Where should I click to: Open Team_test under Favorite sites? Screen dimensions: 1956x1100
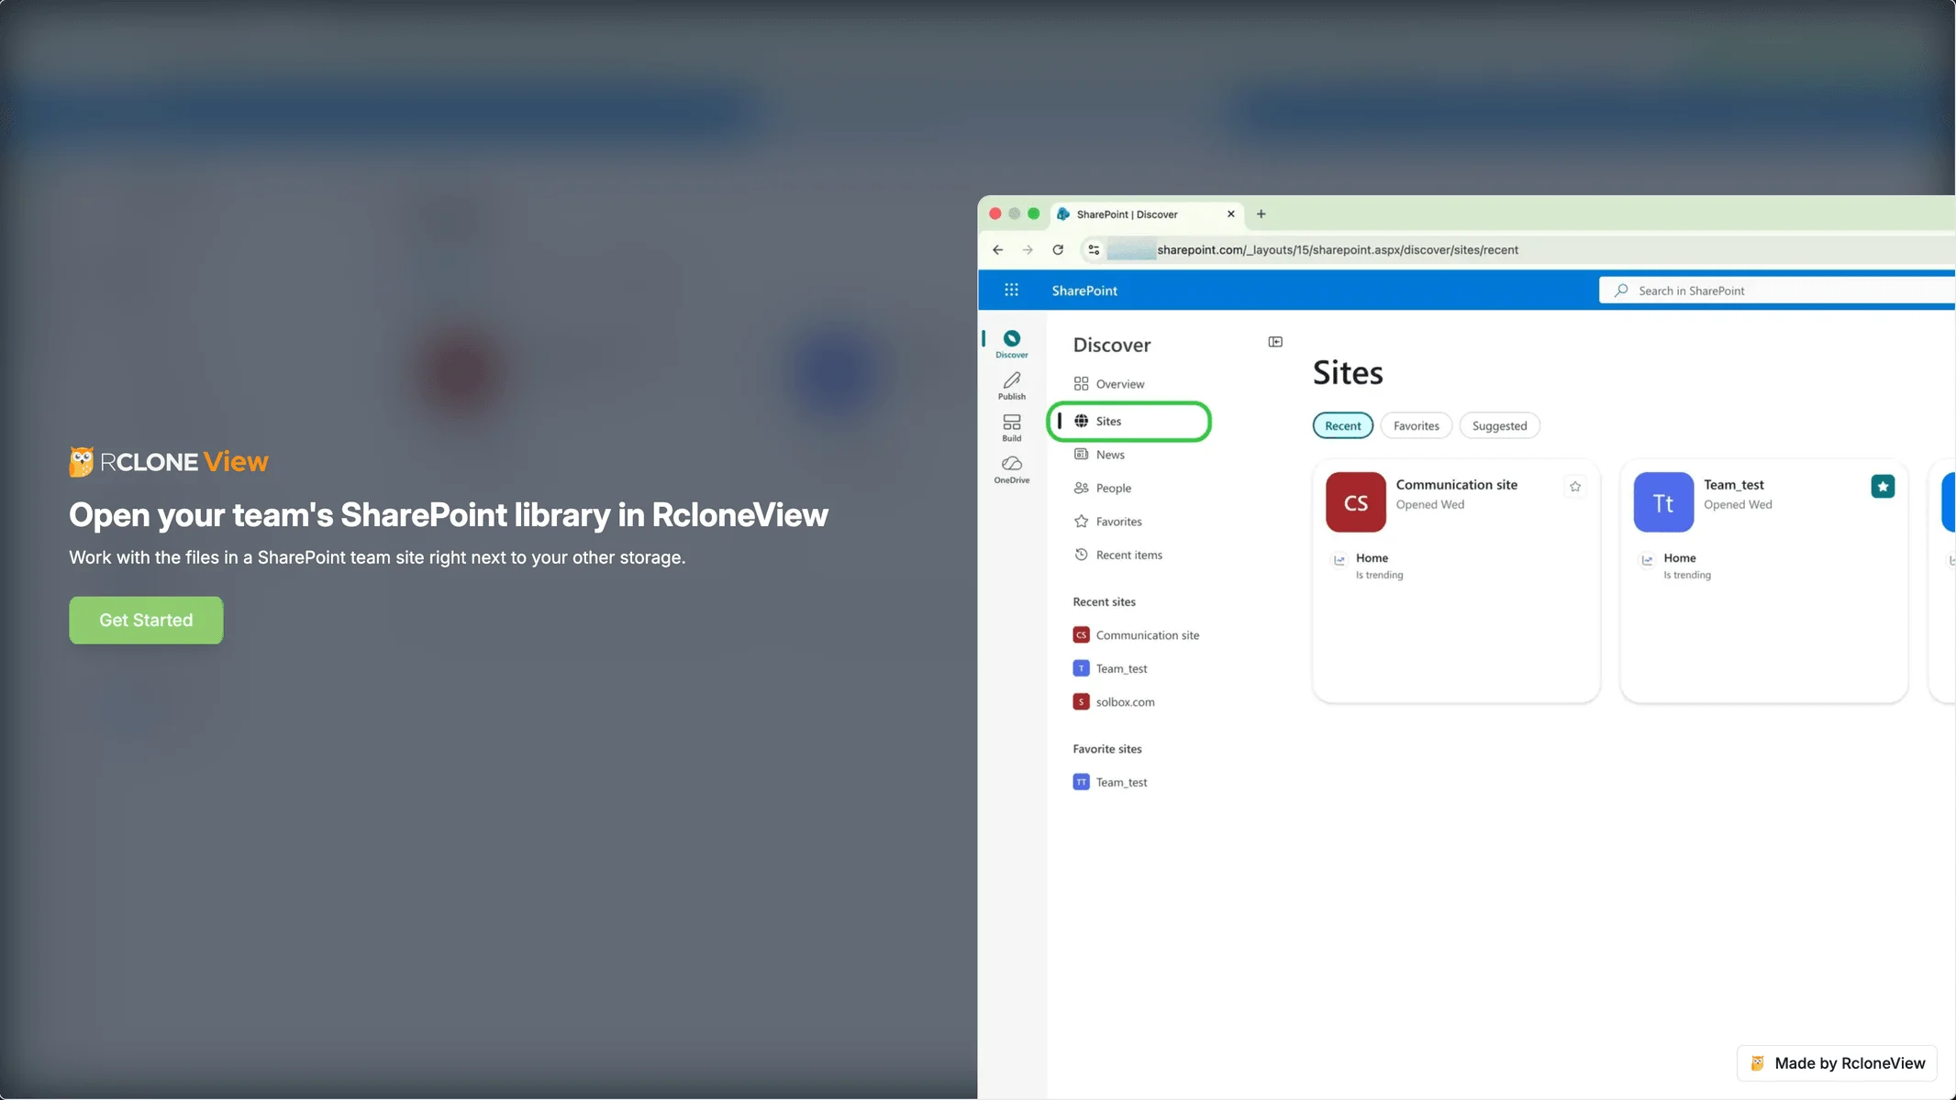click(1110, 783)
